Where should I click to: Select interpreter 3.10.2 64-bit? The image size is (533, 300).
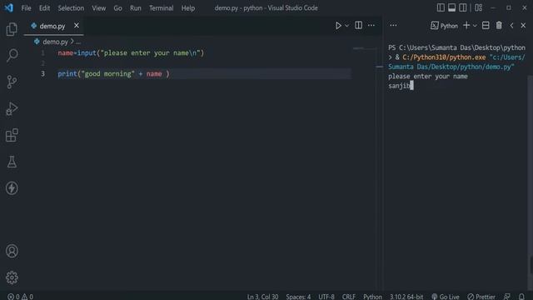pos(406,297)
